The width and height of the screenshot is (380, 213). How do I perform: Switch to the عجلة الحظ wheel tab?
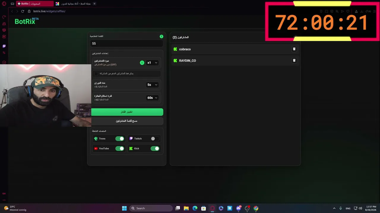(x=73, y=4)
